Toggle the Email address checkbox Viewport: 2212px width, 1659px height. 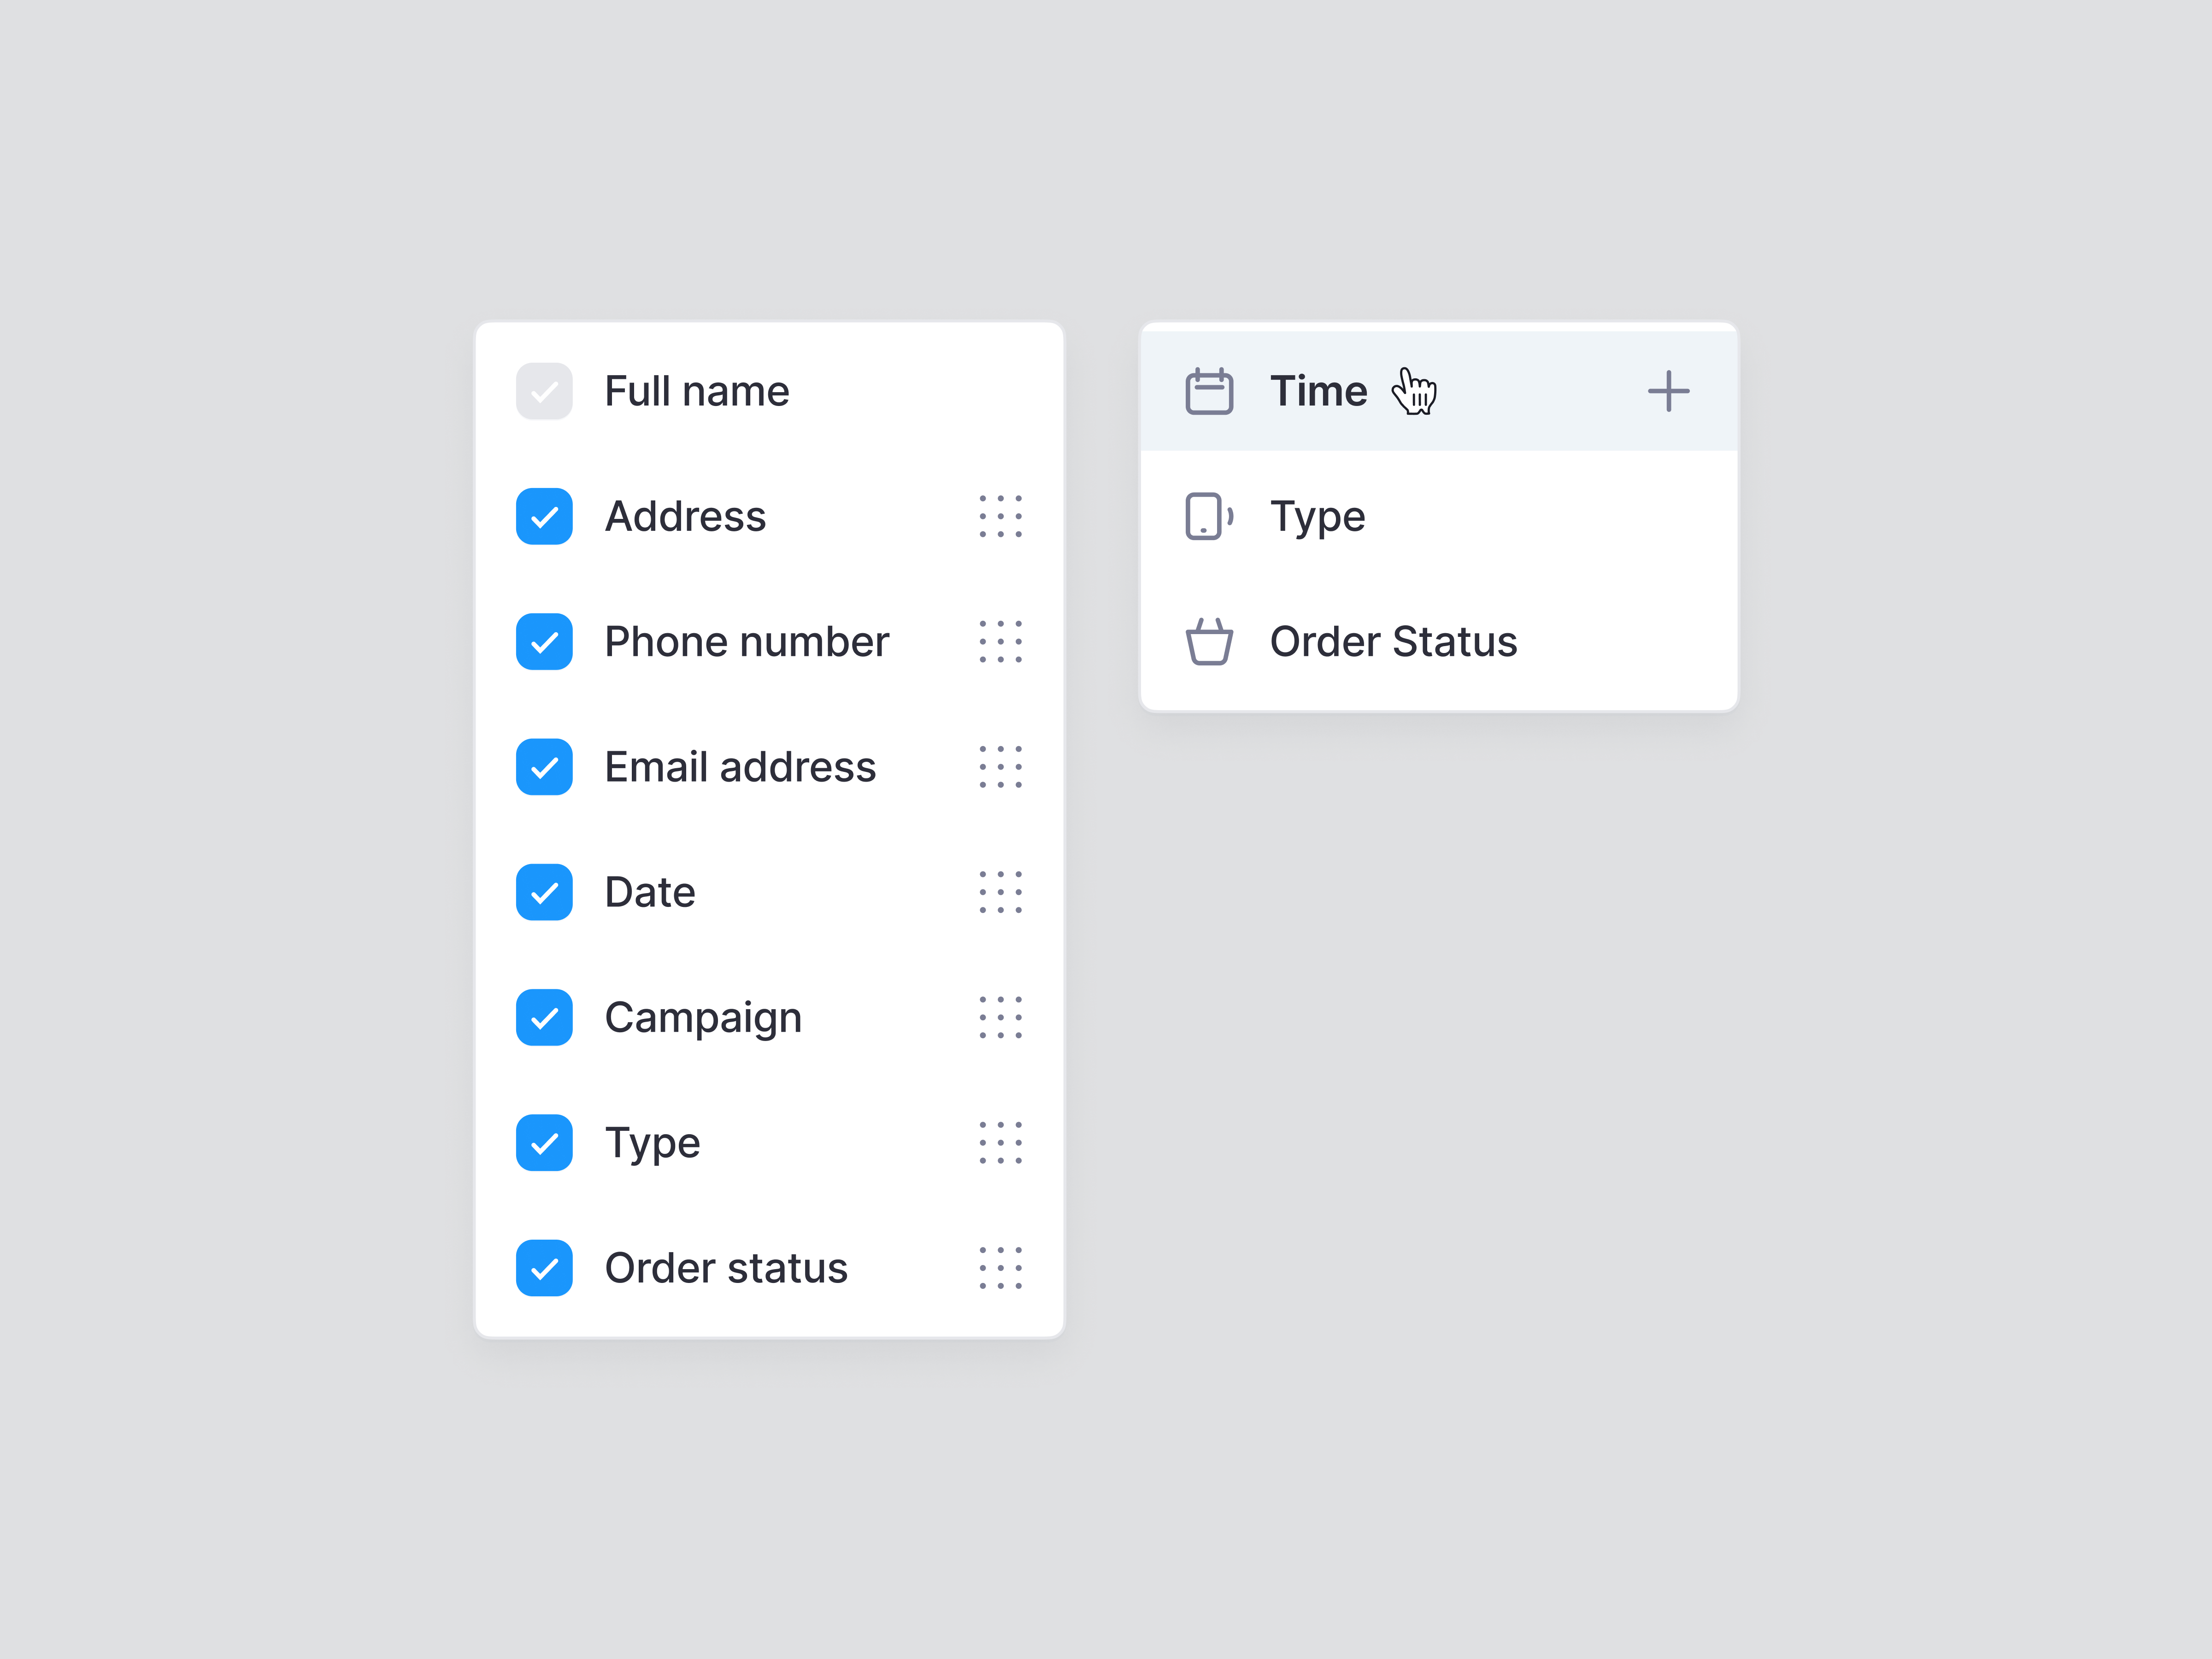[x=544, y=767]
